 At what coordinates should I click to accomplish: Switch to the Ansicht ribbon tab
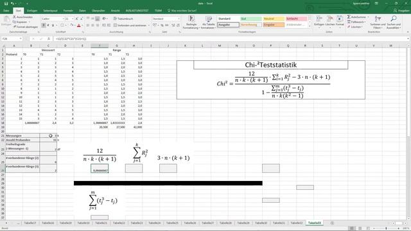coord(116,11)
